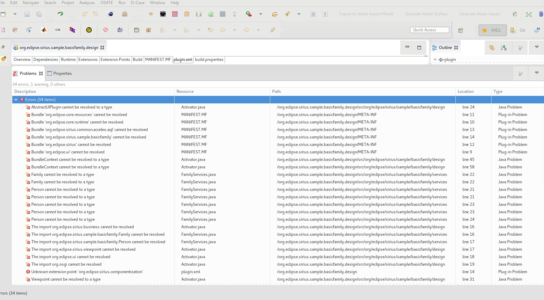Image resolution: width=544 pixels, height=300 pixels.
Task: Open the Problems view menu dropdown
Action: (x=537, y=73)
